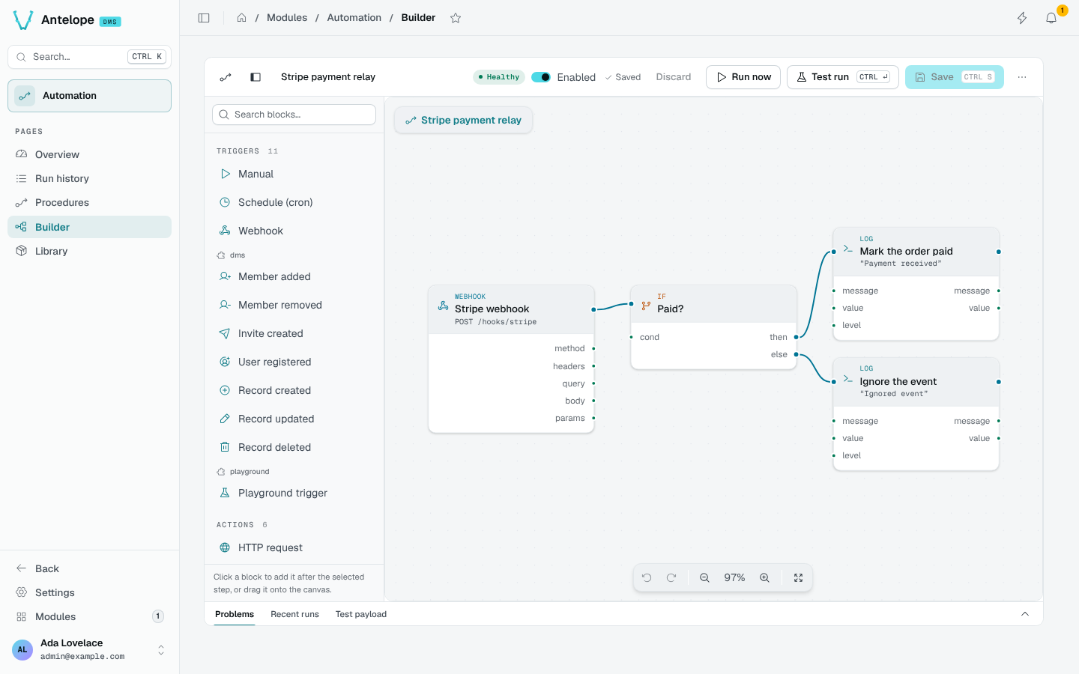The height and width of the screenshot is (674, 1079).
Task: Star the Builder page as favorite
Action: [x=456, y=18]
